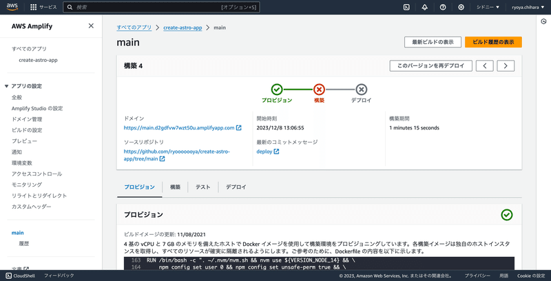Open the help question mark icon
The image size is (551, 281).
click(443, 7)
